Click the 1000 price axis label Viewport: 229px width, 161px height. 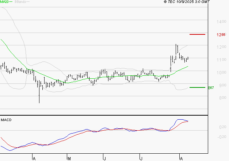221,72
